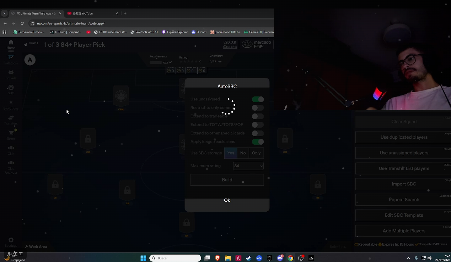Select Only for Use SBC storage
The image size is (451, 262).
click(256, 153)
